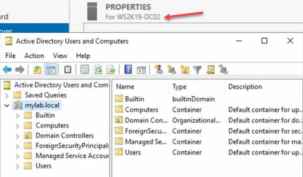
Task: Click the Export List toolbar icon
Action: pos(111,70)
